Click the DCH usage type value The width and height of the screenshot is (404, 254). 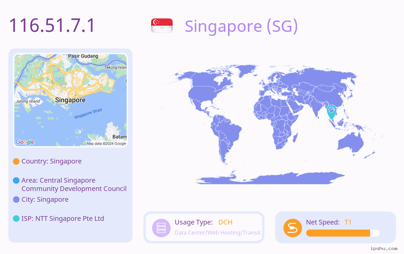point(225,222)
